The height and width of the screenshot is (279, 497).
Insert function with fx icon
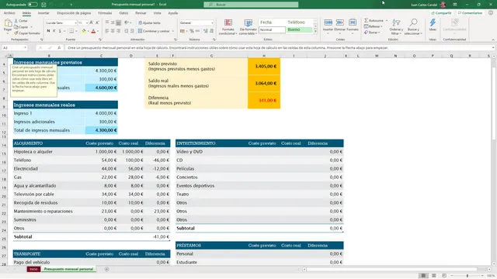point(59,48)
